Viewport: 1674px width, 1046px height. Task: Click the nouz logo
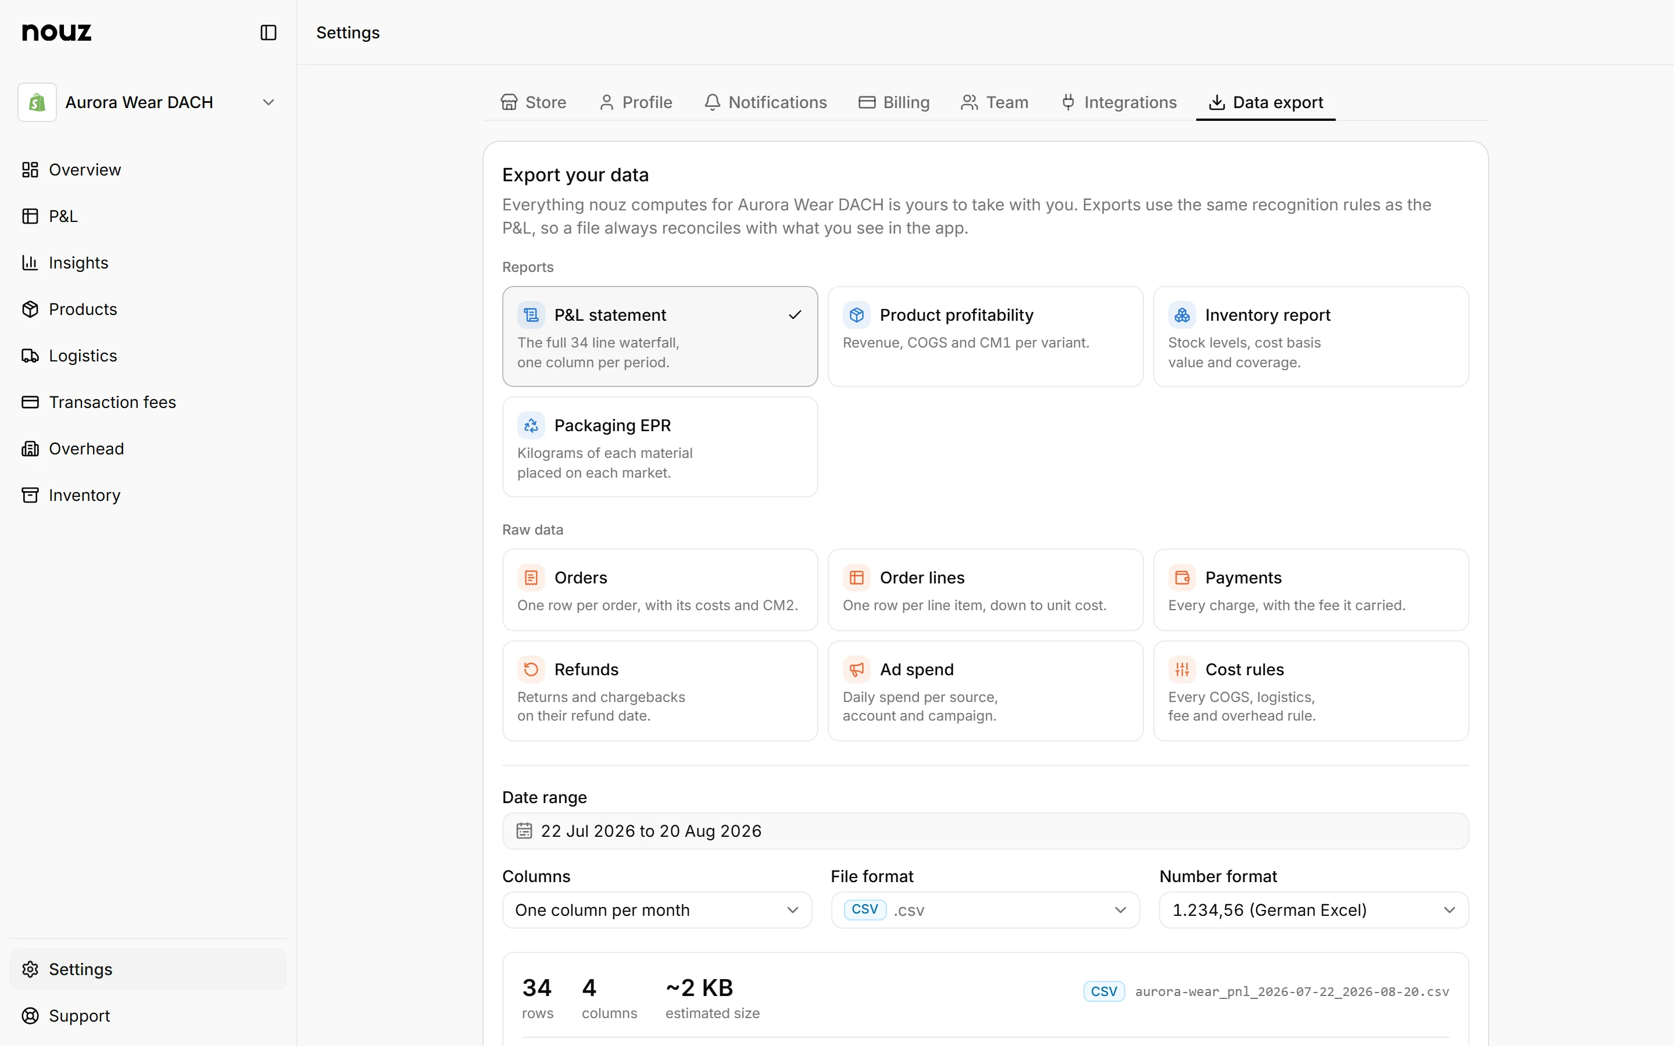click(57, 32)
